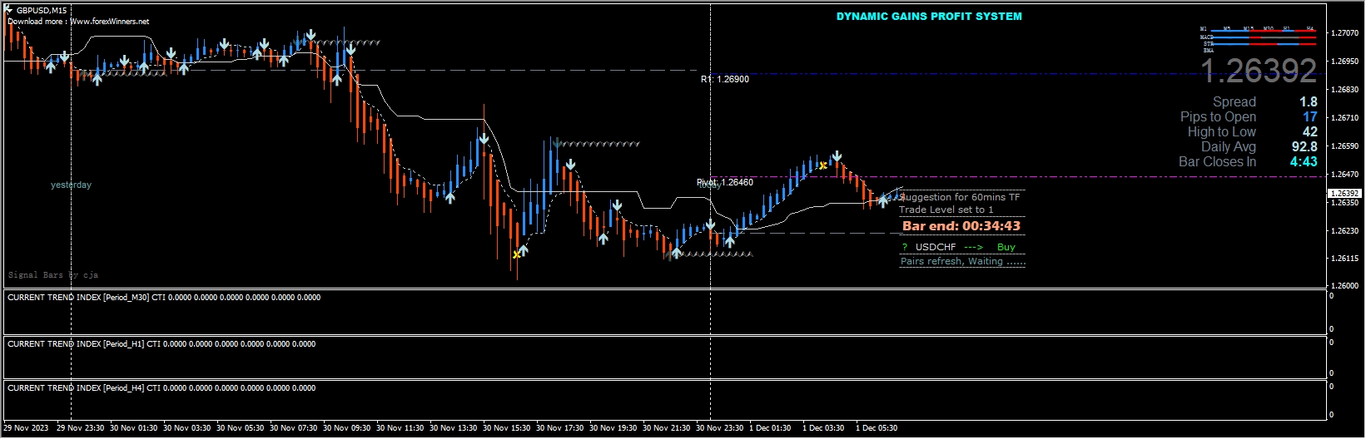
Task: Click the Spread value 1.8
Action: [x=1309, y=101]
